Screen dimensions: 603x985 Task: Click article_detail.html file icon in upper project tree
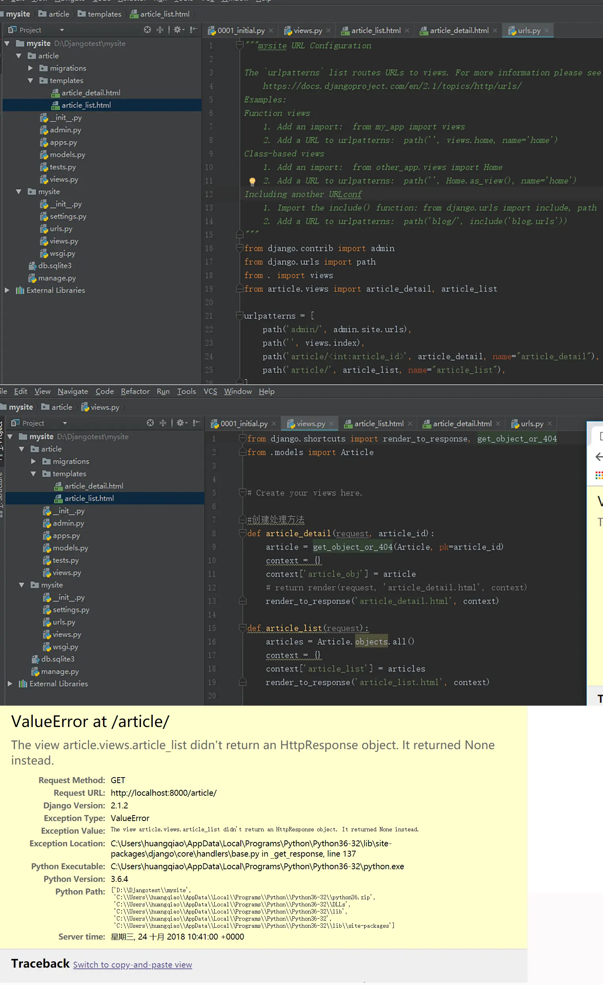(56, 93)
